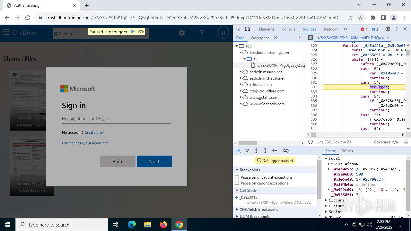411x231 pixels.
Task: Click Can't access your account link
Action: tap(85, 143)
